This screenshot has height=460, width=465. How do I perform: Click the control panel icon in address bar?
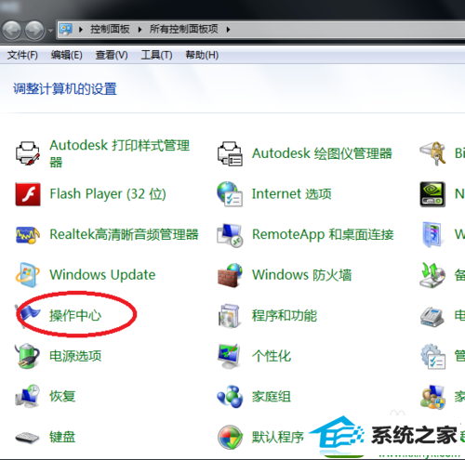click(x=66, y=30)
